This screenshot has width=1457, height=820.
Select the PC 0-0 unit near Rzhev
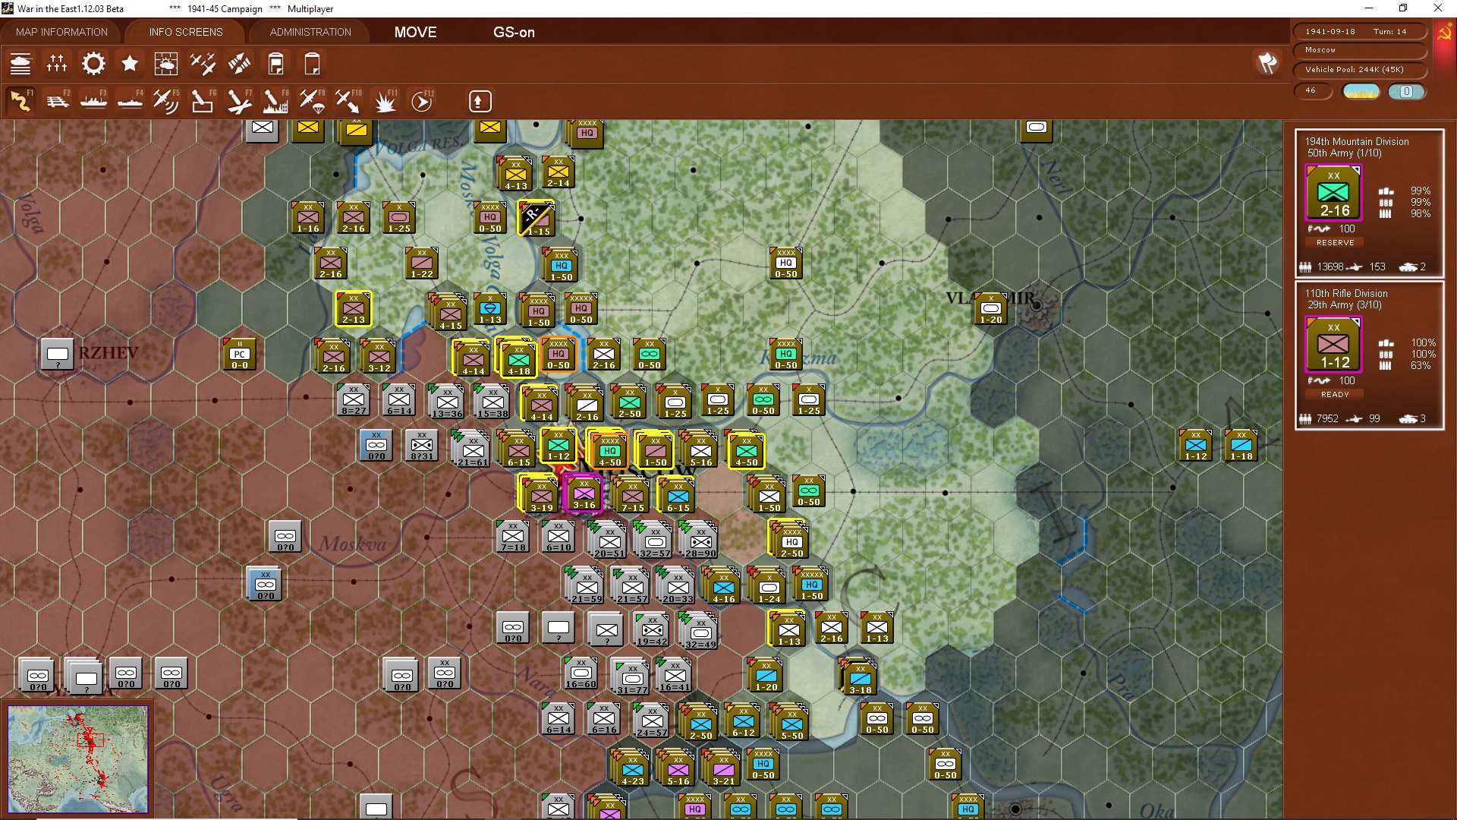[x=239, y=354]
